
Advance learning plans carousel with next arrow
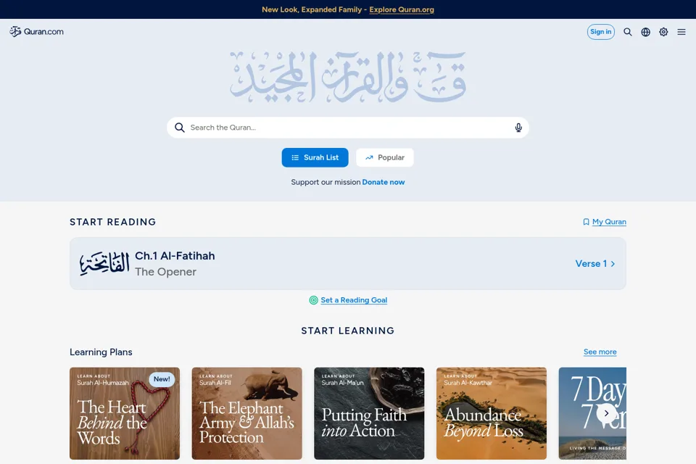(606, 413)
